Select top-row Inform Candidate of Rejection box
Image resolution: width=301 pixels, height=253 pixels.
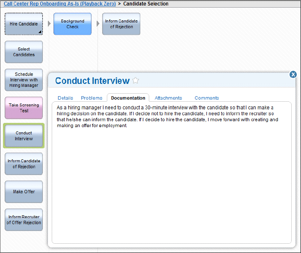121,24
